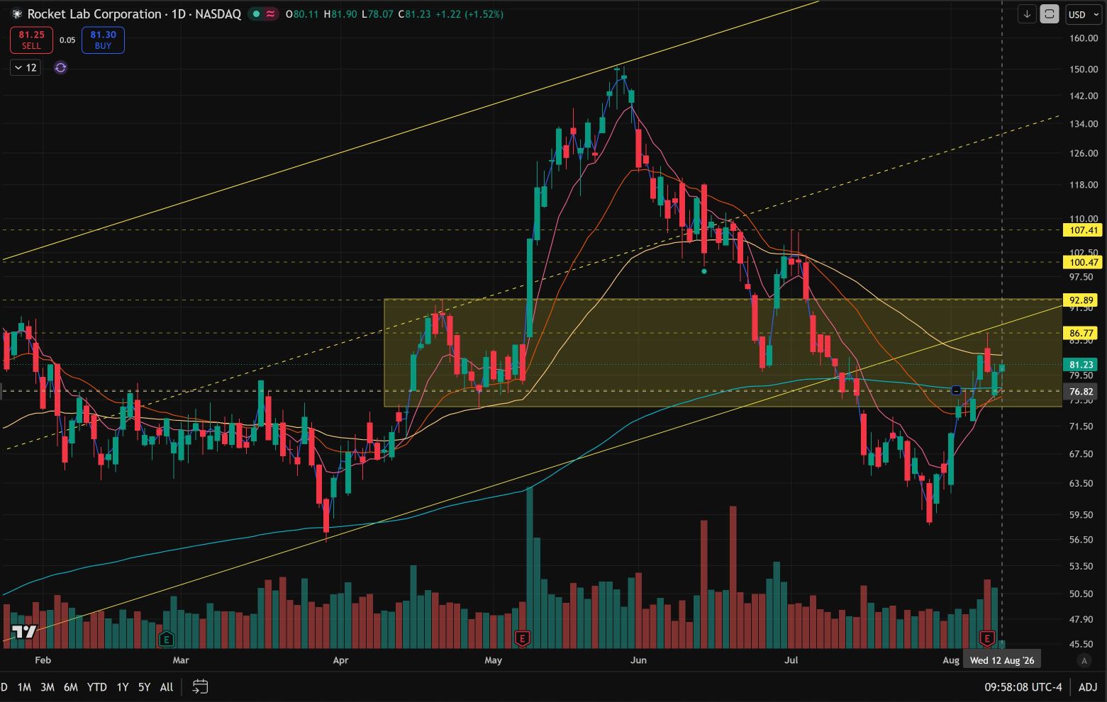
Task: Click the small blue marker near August candles
Action: pyautogui.click(x=956, y=390)
